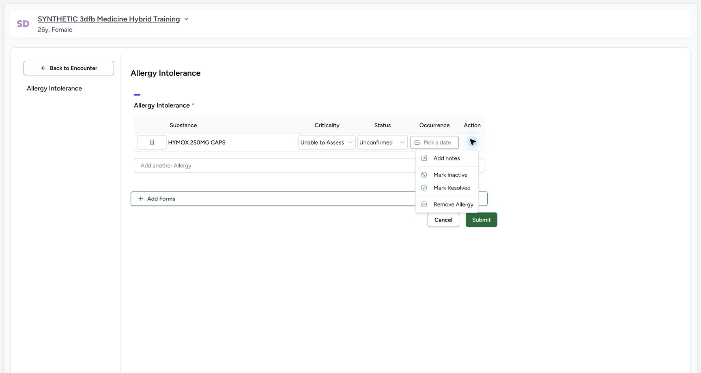Open the Unable to Assess criticality dropdown
The height and width of the screenshot is (373, 701).
coord(327,143)
